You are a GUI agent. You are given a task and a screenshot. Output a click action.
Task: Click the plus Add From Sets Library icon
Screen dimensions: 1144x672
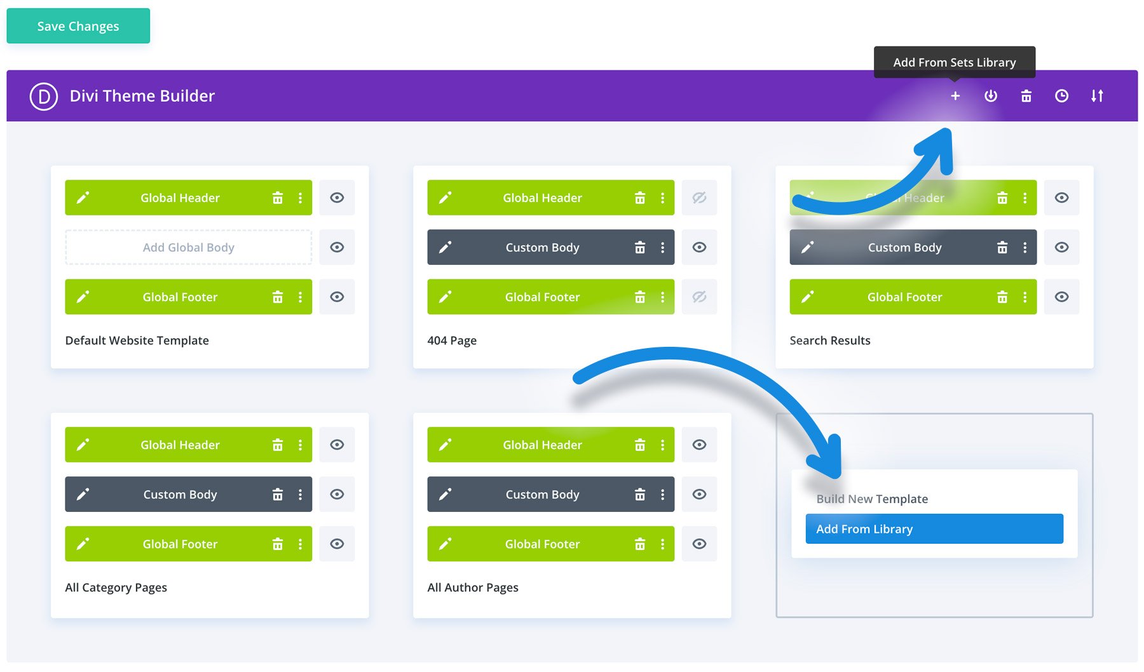[x=955, y=96]
